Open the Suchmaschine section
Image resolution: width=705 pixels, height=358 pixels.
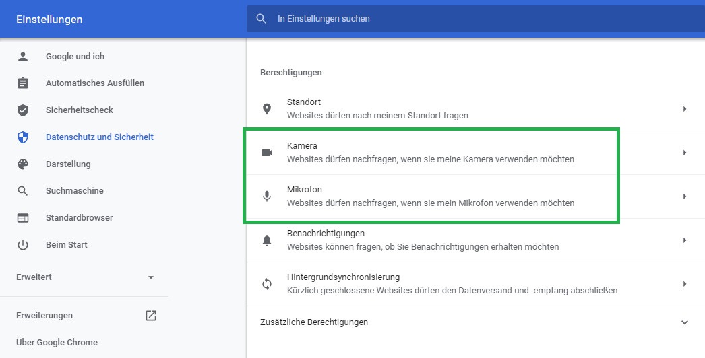click(x=75, y=191)
